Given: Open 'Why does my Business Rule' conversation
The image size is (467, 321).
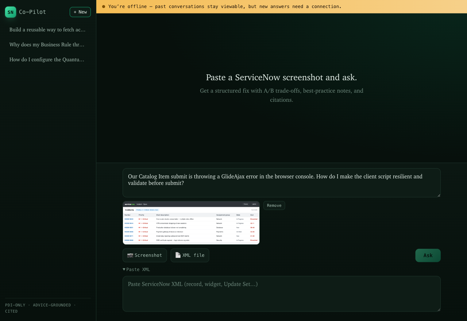Looking at the screenshot, I should (x=48, y=45).
